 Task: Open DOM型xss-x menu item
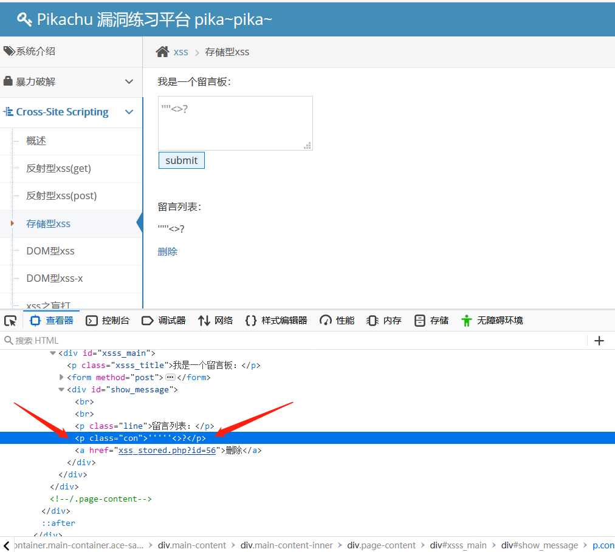pos(55,278)
